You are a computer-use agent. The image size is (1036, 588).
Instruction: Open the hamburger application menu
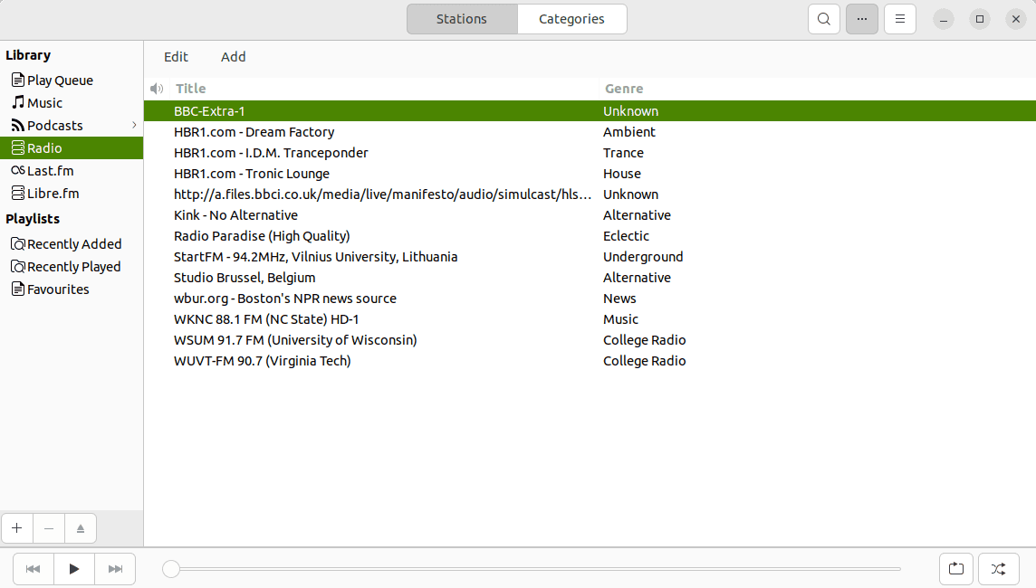pos(899,19)
